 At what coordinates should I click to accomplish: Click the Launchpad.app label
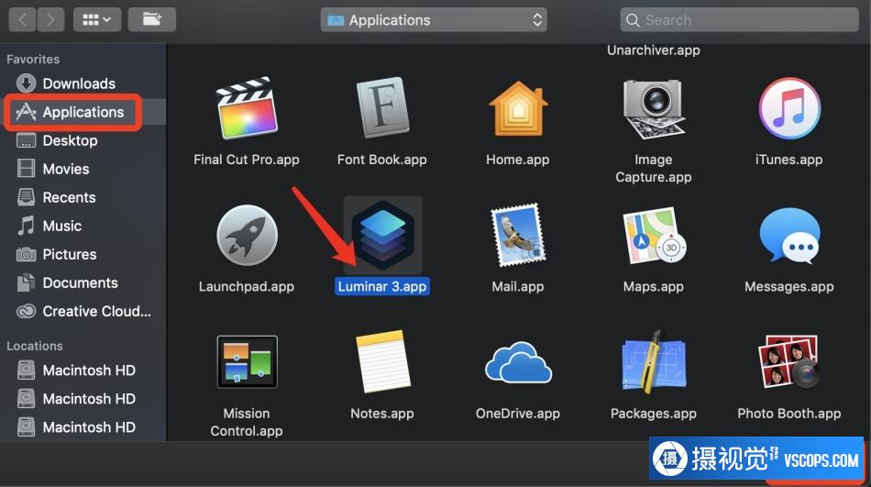pos(247,286)
